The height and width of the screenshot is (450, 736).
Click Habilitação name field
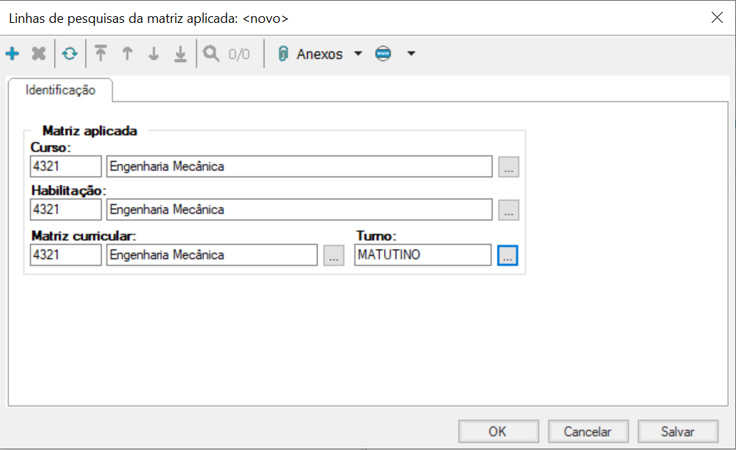(x=300, y=210)
